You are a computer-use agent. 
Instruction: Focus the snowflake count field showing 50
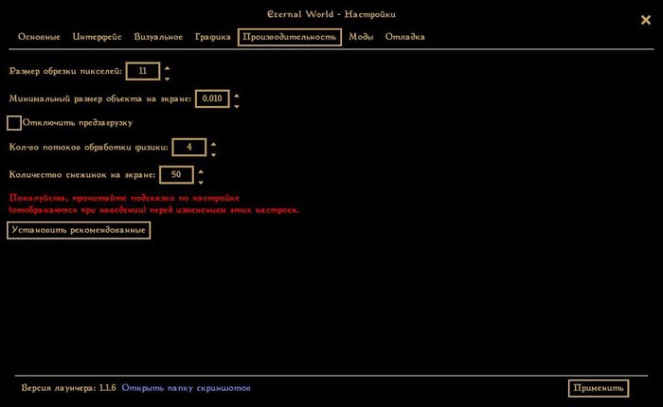[x=176, y=175]
